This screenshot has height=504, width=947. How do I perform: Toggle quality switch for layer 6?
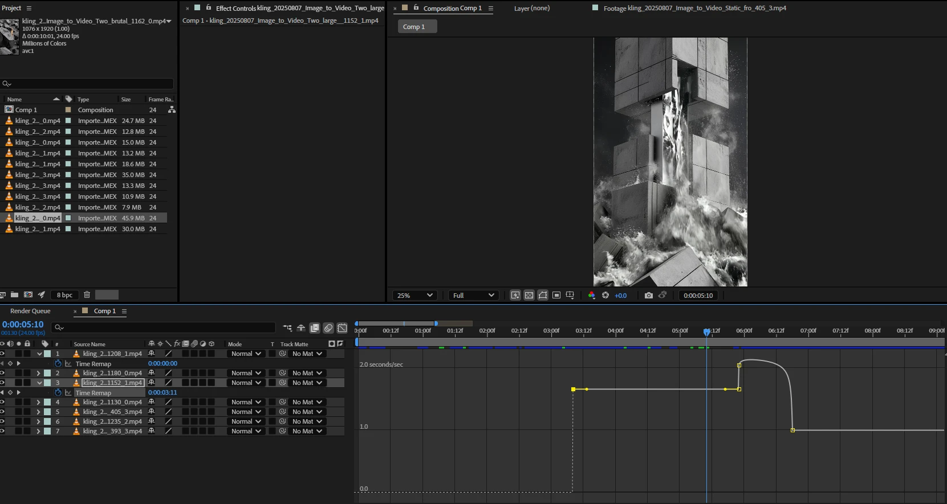click(x=168, y=421)
